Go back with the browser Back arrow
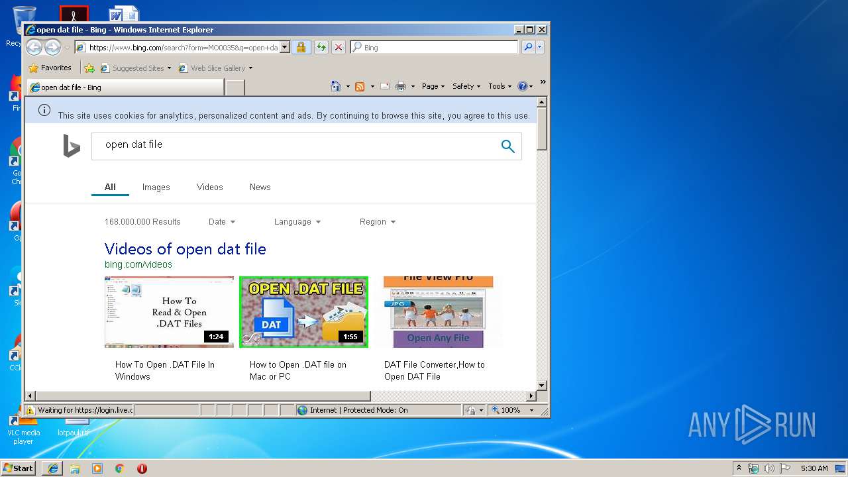The image size is (848, 477). click(x=34, y=47)
